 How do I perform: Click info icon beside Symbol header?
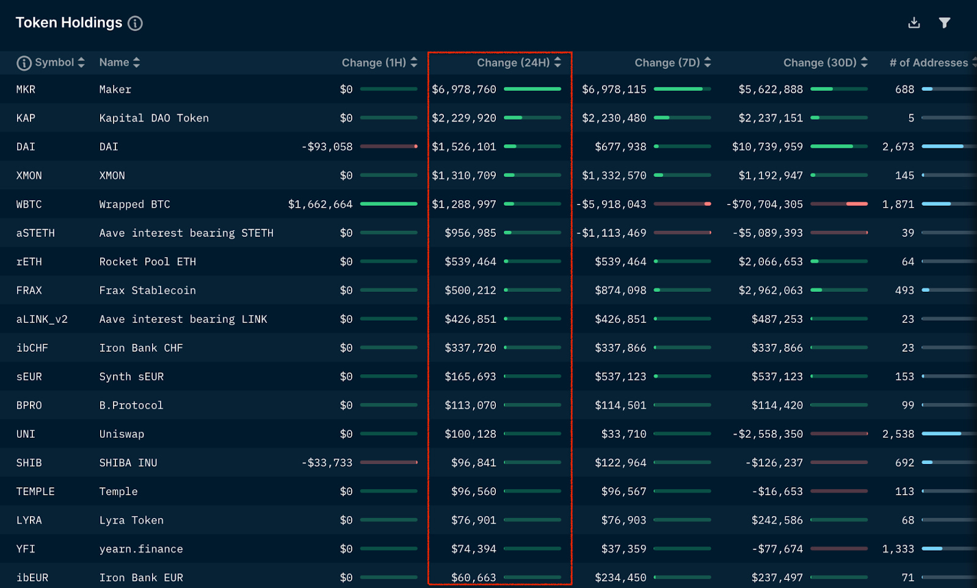[x=24, y=63]
